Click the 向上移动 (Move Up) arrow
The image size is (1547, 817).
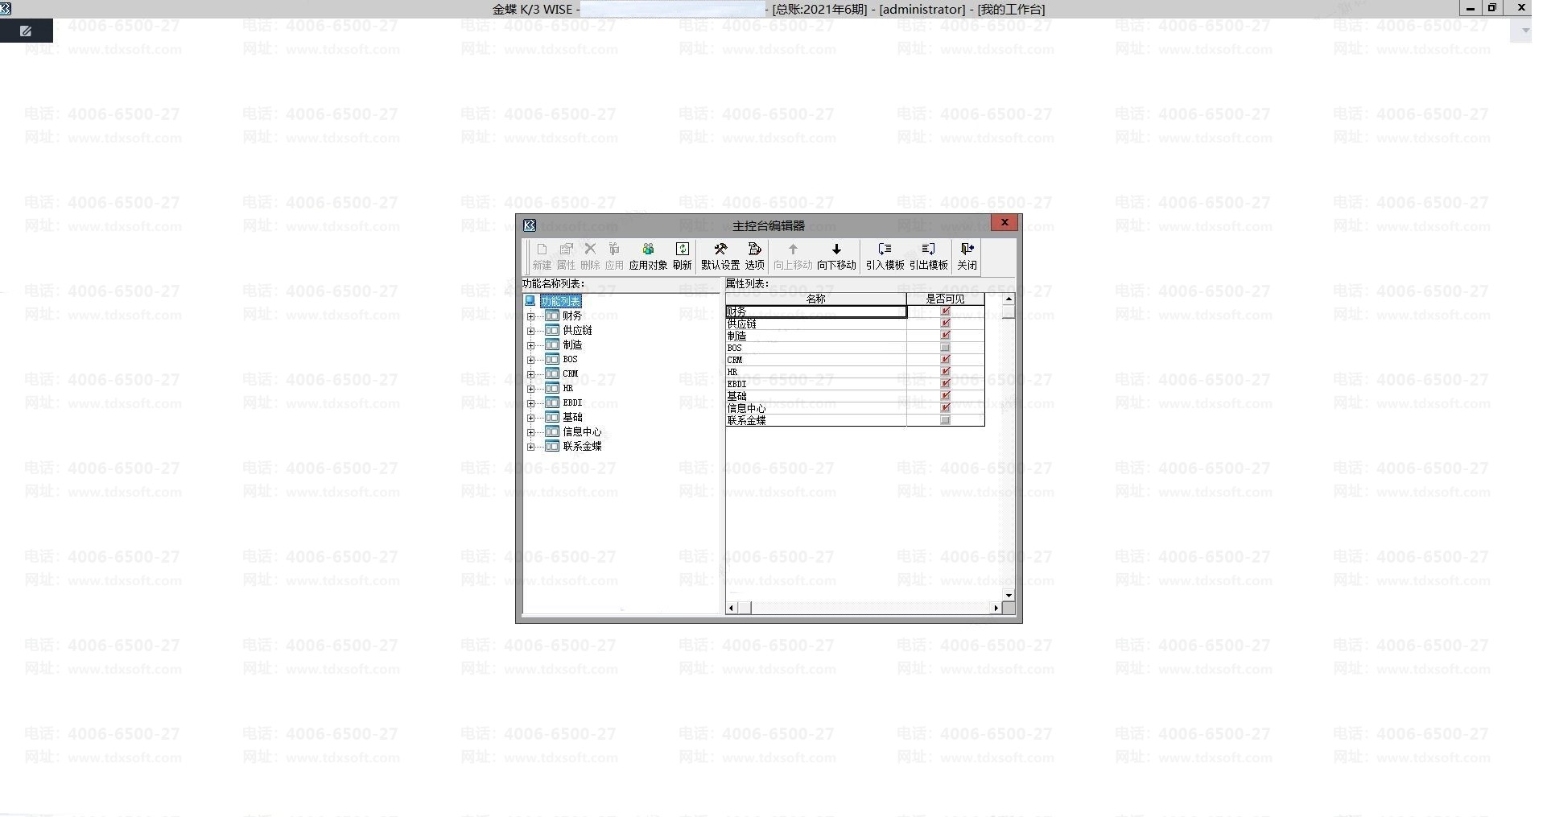pyautogui.click(x=793, y=256)
